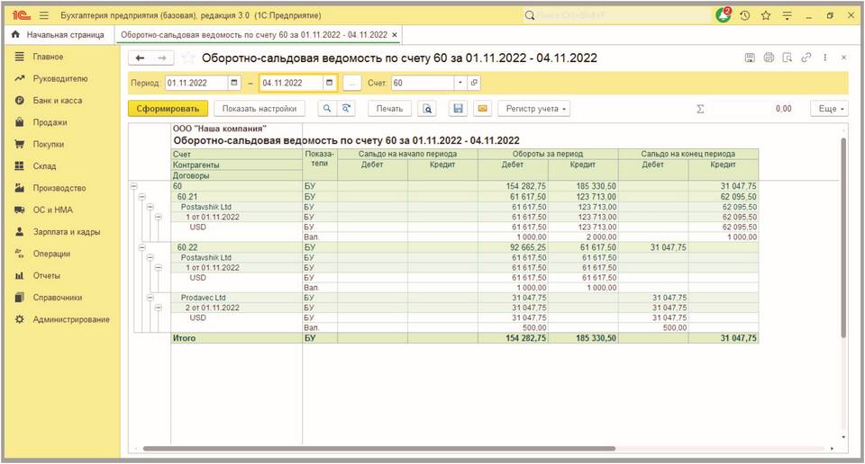Open the notifications bell with badge

[x=724, y=15]
